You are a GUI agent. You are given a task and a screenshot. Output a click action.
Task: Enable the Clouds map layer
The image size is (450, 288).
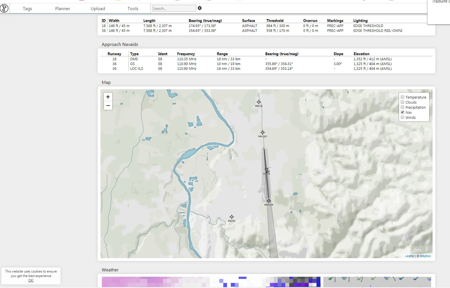(402, 102)
